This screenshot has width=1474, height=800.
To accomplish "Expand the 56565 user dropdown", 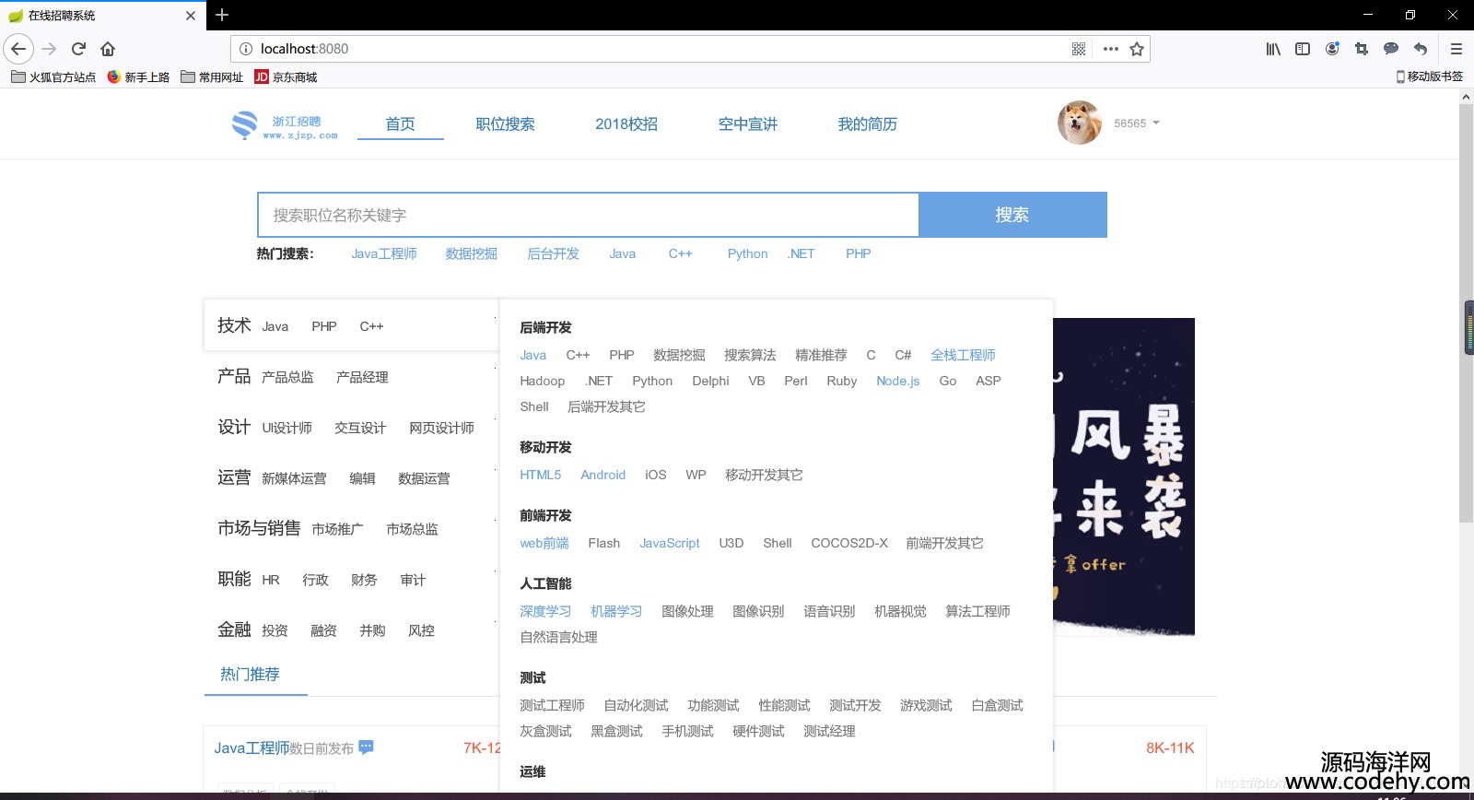I will click(x=1137, y=124).
